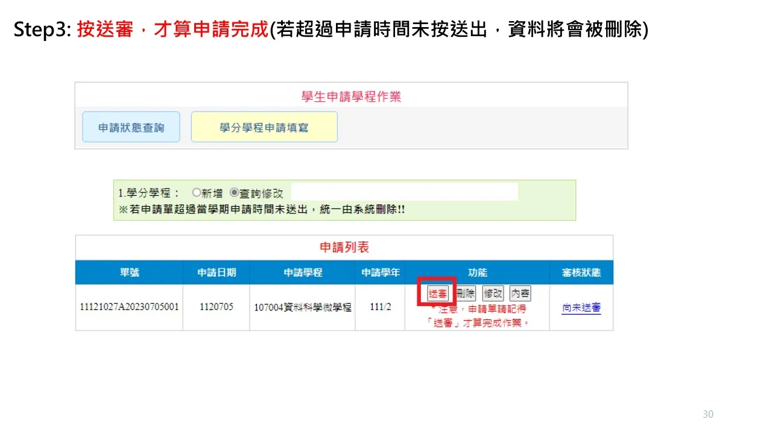772x434 pixels.
Task: Follow the 尚未送審 status link
Action: [x=581, y=307]
